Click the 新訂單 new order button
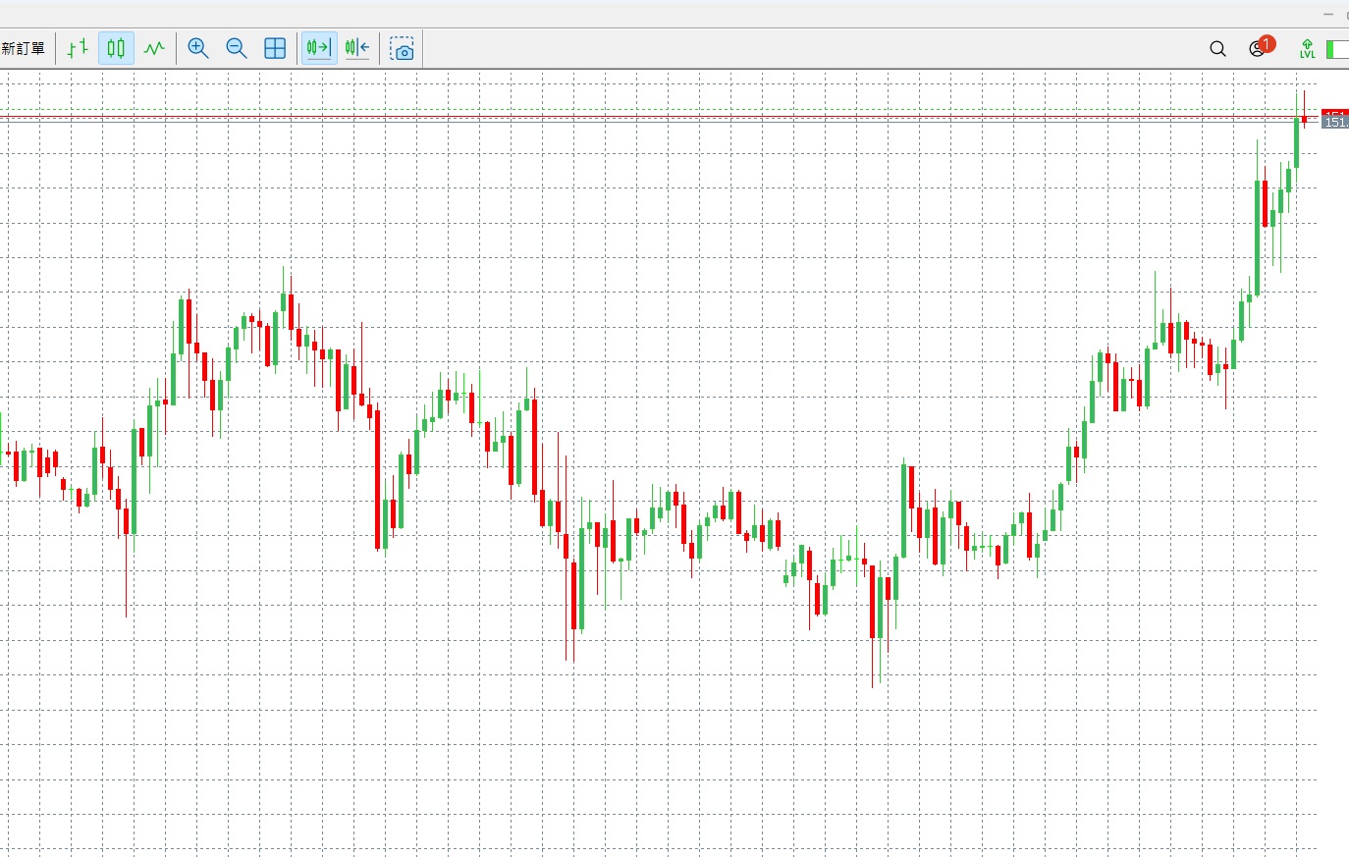Screen dimensions: 1349x857 24,48
